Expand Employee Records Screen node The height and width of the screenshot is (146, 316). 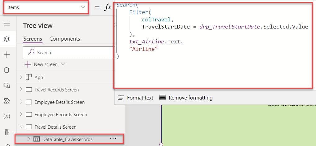point(21,114)
